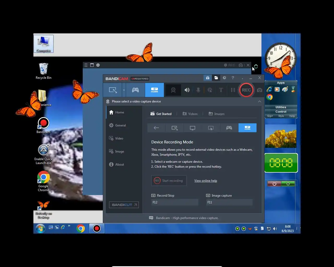Select the rectangle screen recording mode icon
The image size is (334, 267).
point(113,90)
